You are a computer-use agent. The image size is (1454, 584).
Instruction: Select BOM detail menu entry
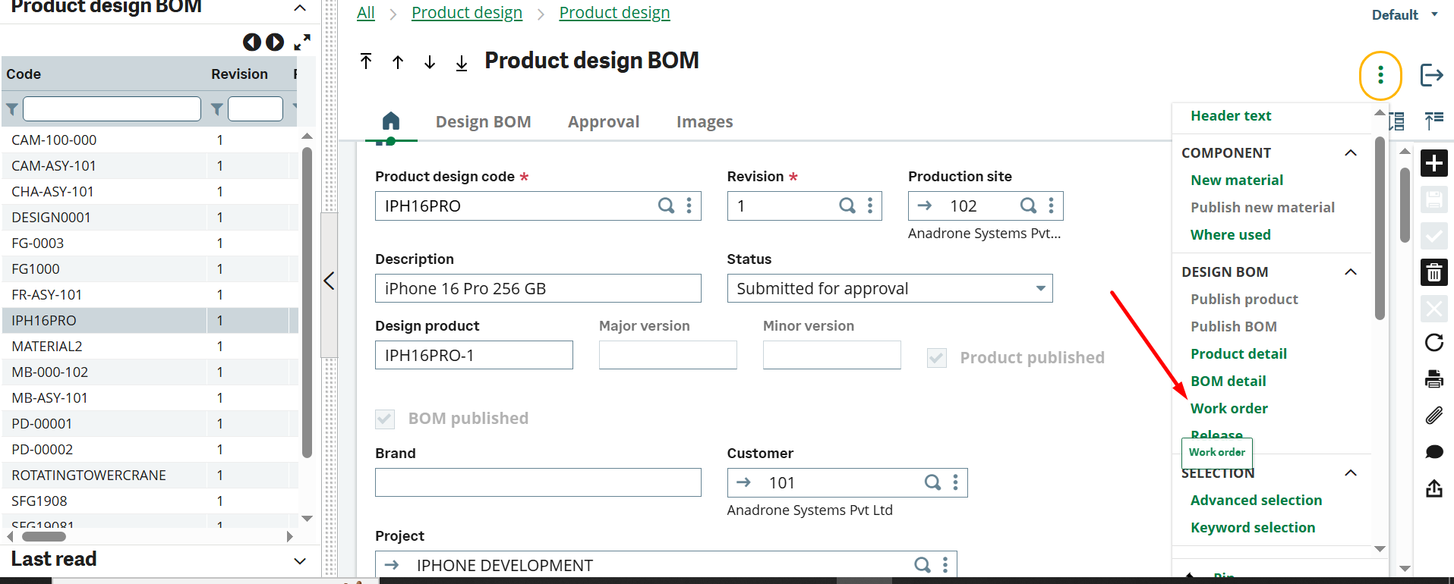[x=1228, y=381]
